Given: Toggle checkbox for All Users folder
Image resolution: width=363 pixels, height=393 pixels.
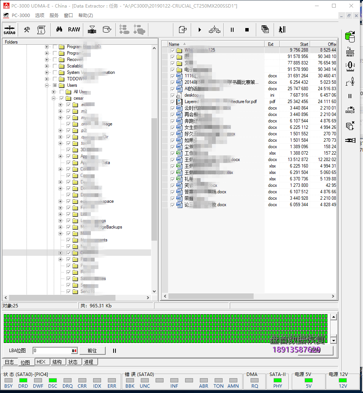Looking at the screenshot, I should tap(62, 92).
